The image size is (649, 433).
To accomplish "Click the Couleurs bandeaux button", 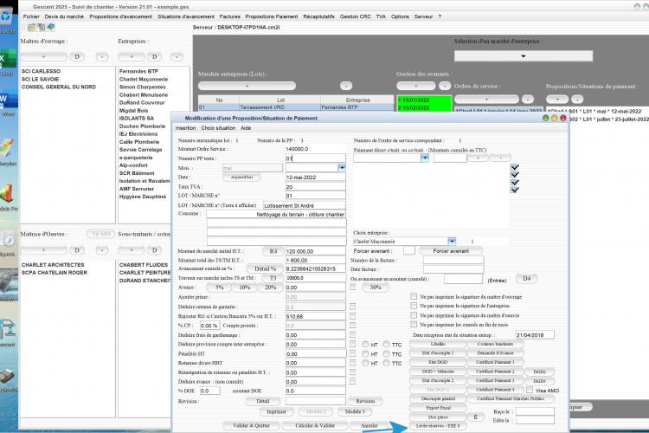I will point(495,344).
